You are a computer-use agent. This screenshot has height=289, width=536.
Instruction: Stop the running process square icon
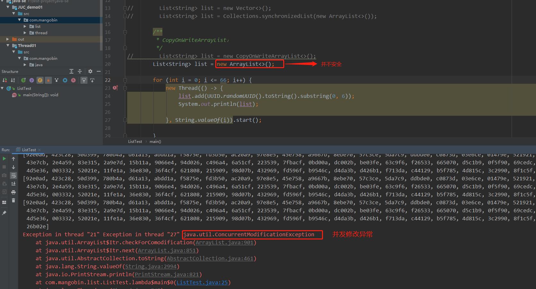pos(4,167)
